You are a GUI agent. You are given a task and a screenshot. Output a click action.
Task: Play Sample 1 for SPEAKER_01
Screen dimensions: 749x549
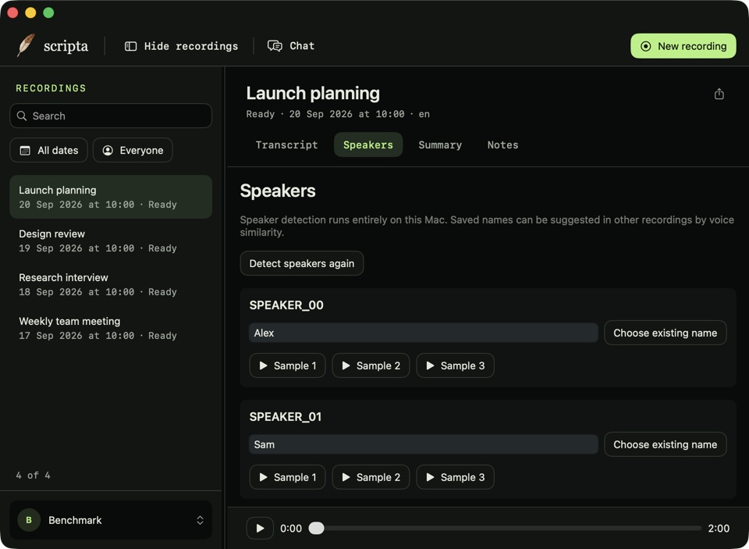pyautogui.click(x=288, y=477)
